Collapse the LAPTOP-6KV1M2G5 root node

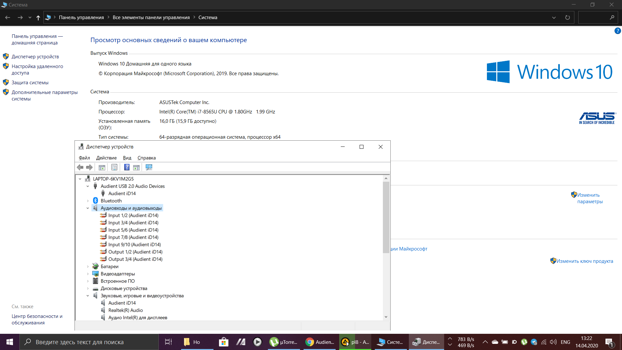pos(80,179)
